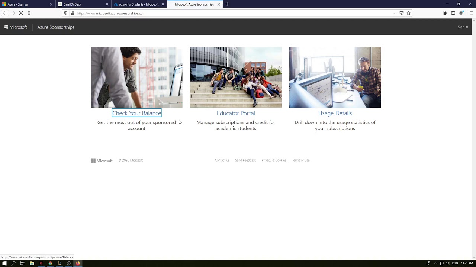Click the Educator Portal students photo
Screen dimensions: 476x267
(236, 77)
